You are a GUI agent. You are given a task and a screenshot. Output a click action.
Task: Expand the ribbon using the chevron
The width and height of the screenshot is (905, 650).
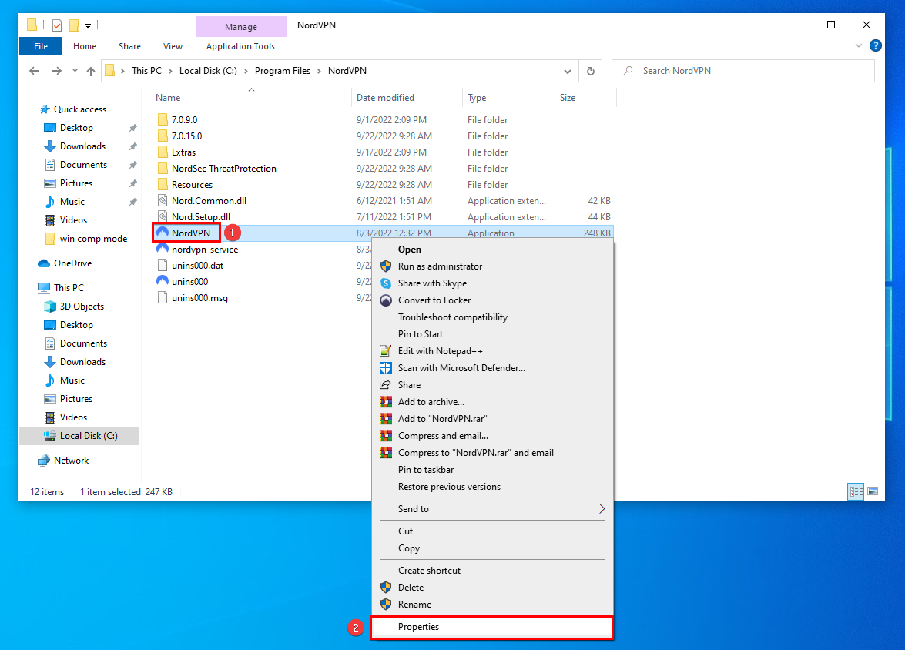860,46
